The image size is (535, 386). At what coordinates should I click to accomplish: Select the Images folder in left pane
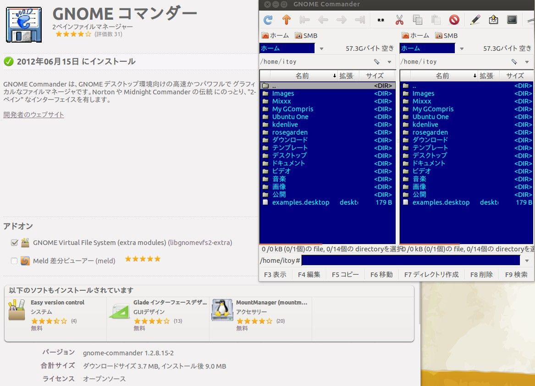click(x=327, y=93)
